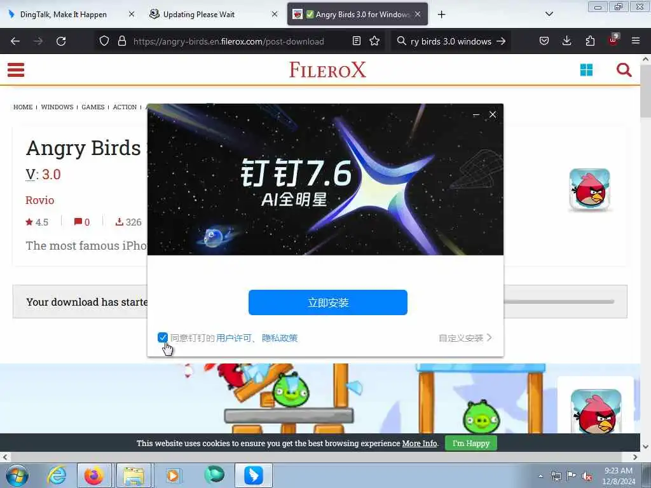Close the Angry Birds 3.0 tab

click(418, 14)
